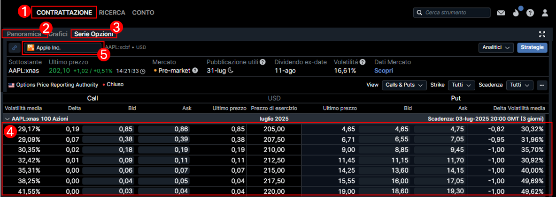
Task: Click the clock icon beside 14:21:33
Action: pos(143,71)
